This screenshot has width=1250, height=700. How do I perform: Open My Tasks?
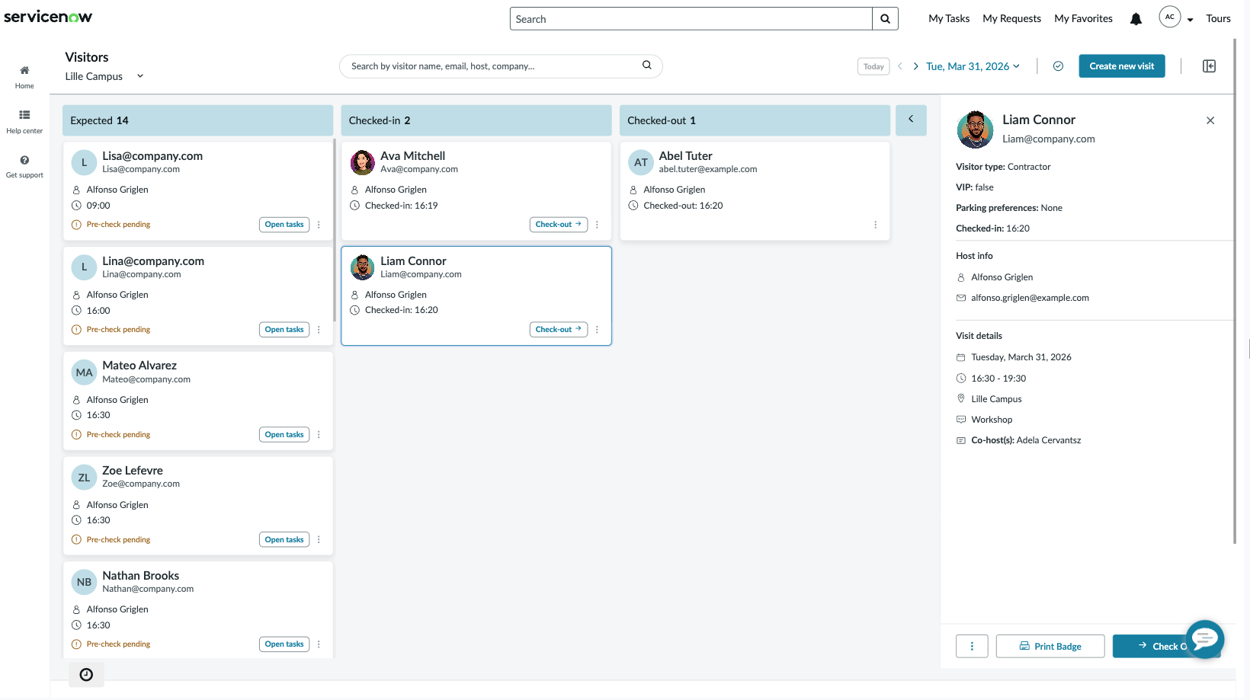[x=949, y=18]
